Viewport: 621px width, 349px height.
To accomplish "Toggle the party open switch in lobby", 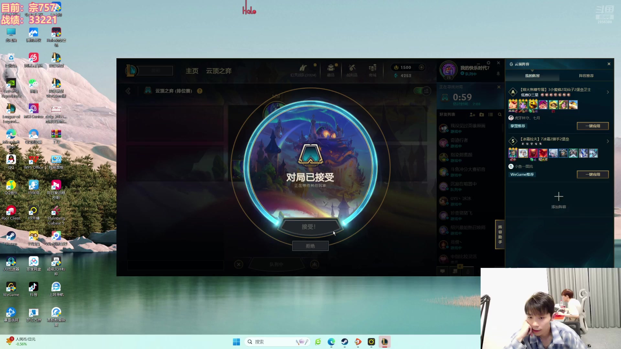I will tap(422, 91).
